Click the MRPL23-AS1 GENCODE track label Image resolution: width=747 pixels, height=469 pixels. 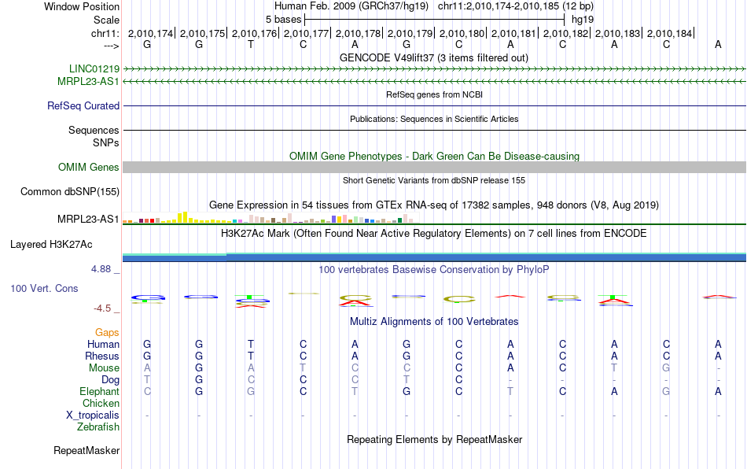tap(88, 82)
